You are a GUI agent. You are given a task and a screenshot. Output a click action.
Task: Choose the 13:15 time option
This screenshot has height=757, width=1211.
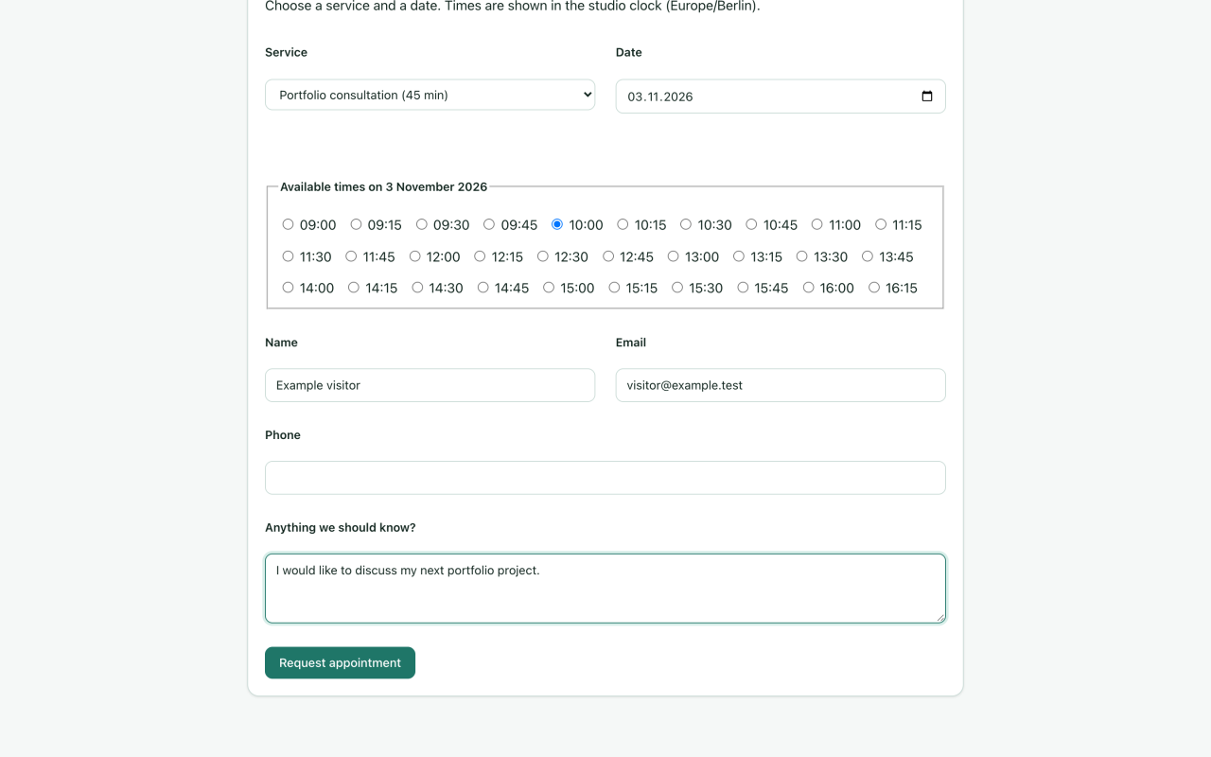coord(739,256)
